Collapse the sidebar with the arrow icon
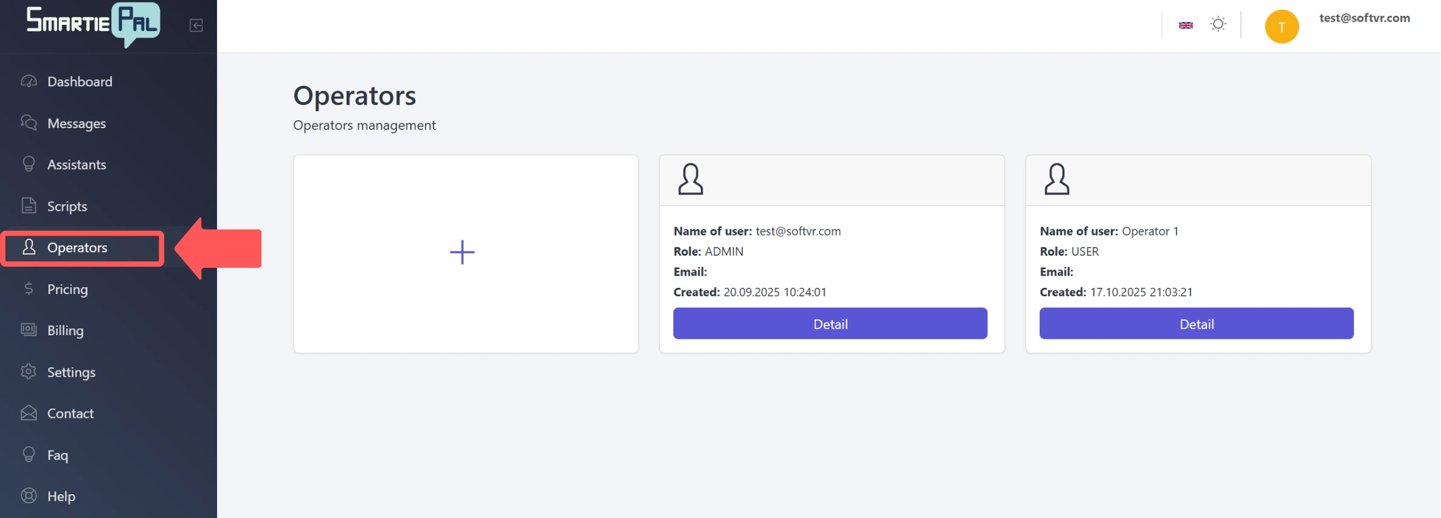 coord(196,26)
